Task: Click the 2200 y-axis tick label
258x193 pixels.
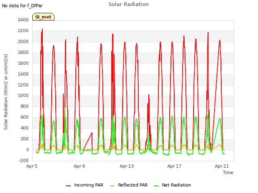Action: tap(23, 31)
